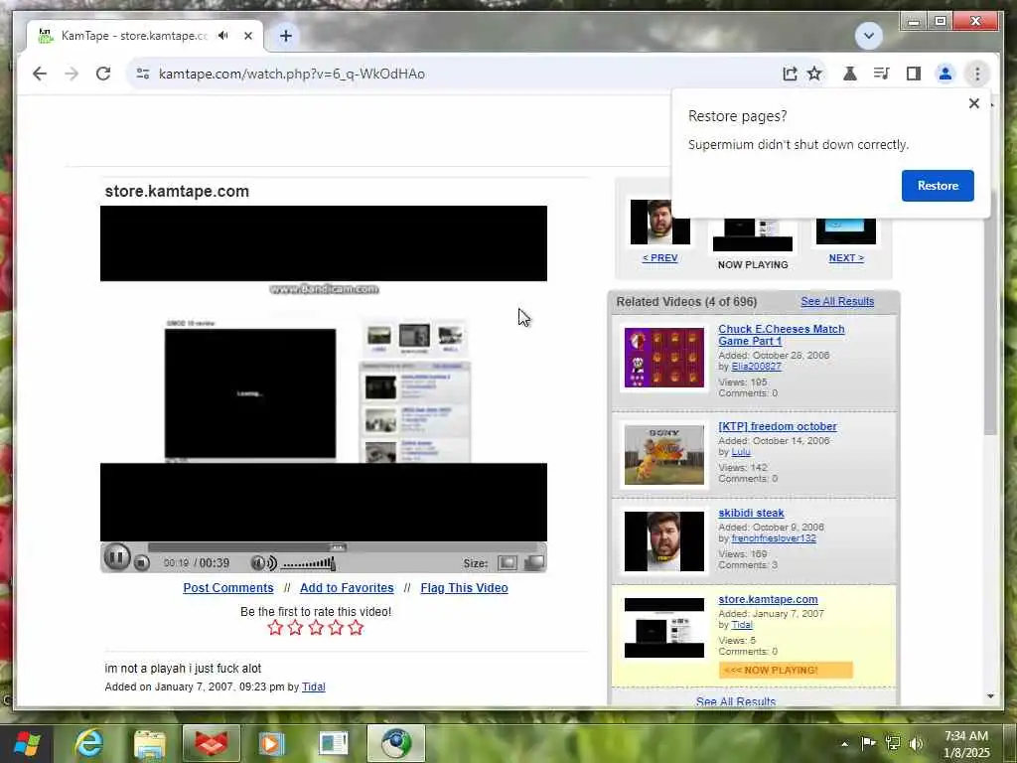Open a new tab with plus button
Viewport: 1017px width, 763px height.
tap(286, 36)
